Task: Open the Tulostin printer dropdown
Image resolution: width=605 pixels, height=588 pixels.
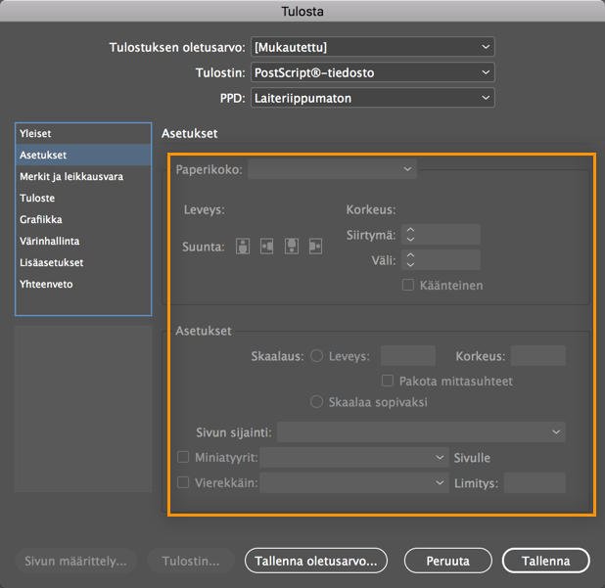Action: [372, 72]
